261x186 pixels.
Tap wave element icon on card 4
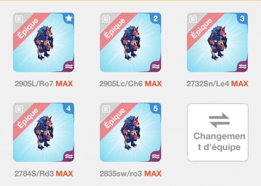(x=69, y=156)
